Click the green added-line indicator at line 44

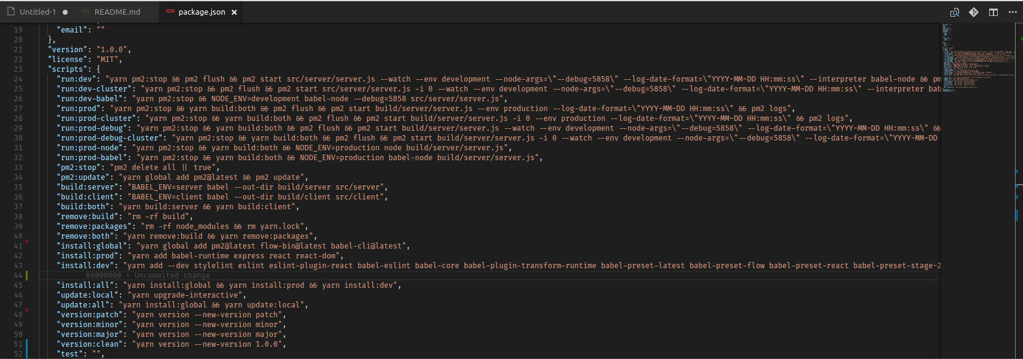27,276
